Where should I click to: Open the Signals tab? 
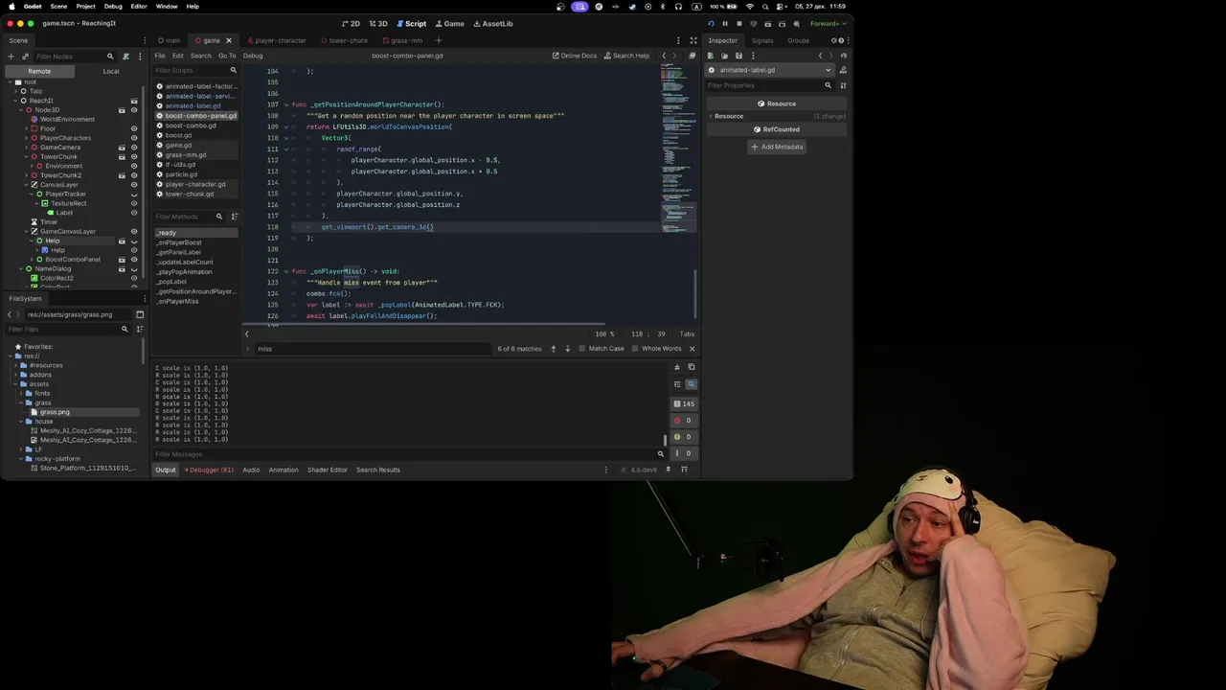pyautogui.click(x=762, y=40)
